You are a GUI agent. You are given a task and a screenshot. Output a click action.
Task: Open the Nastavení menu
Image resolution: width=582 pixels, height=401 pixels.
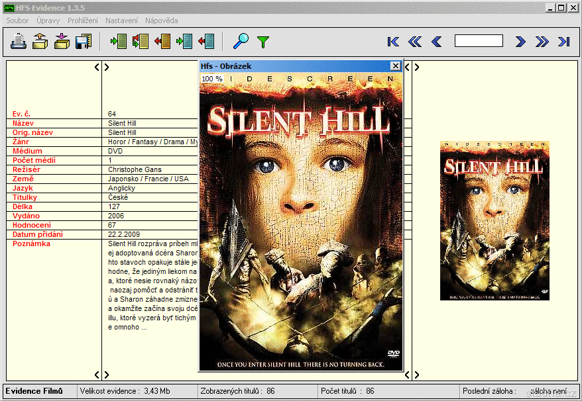click(x=121, y=21)
